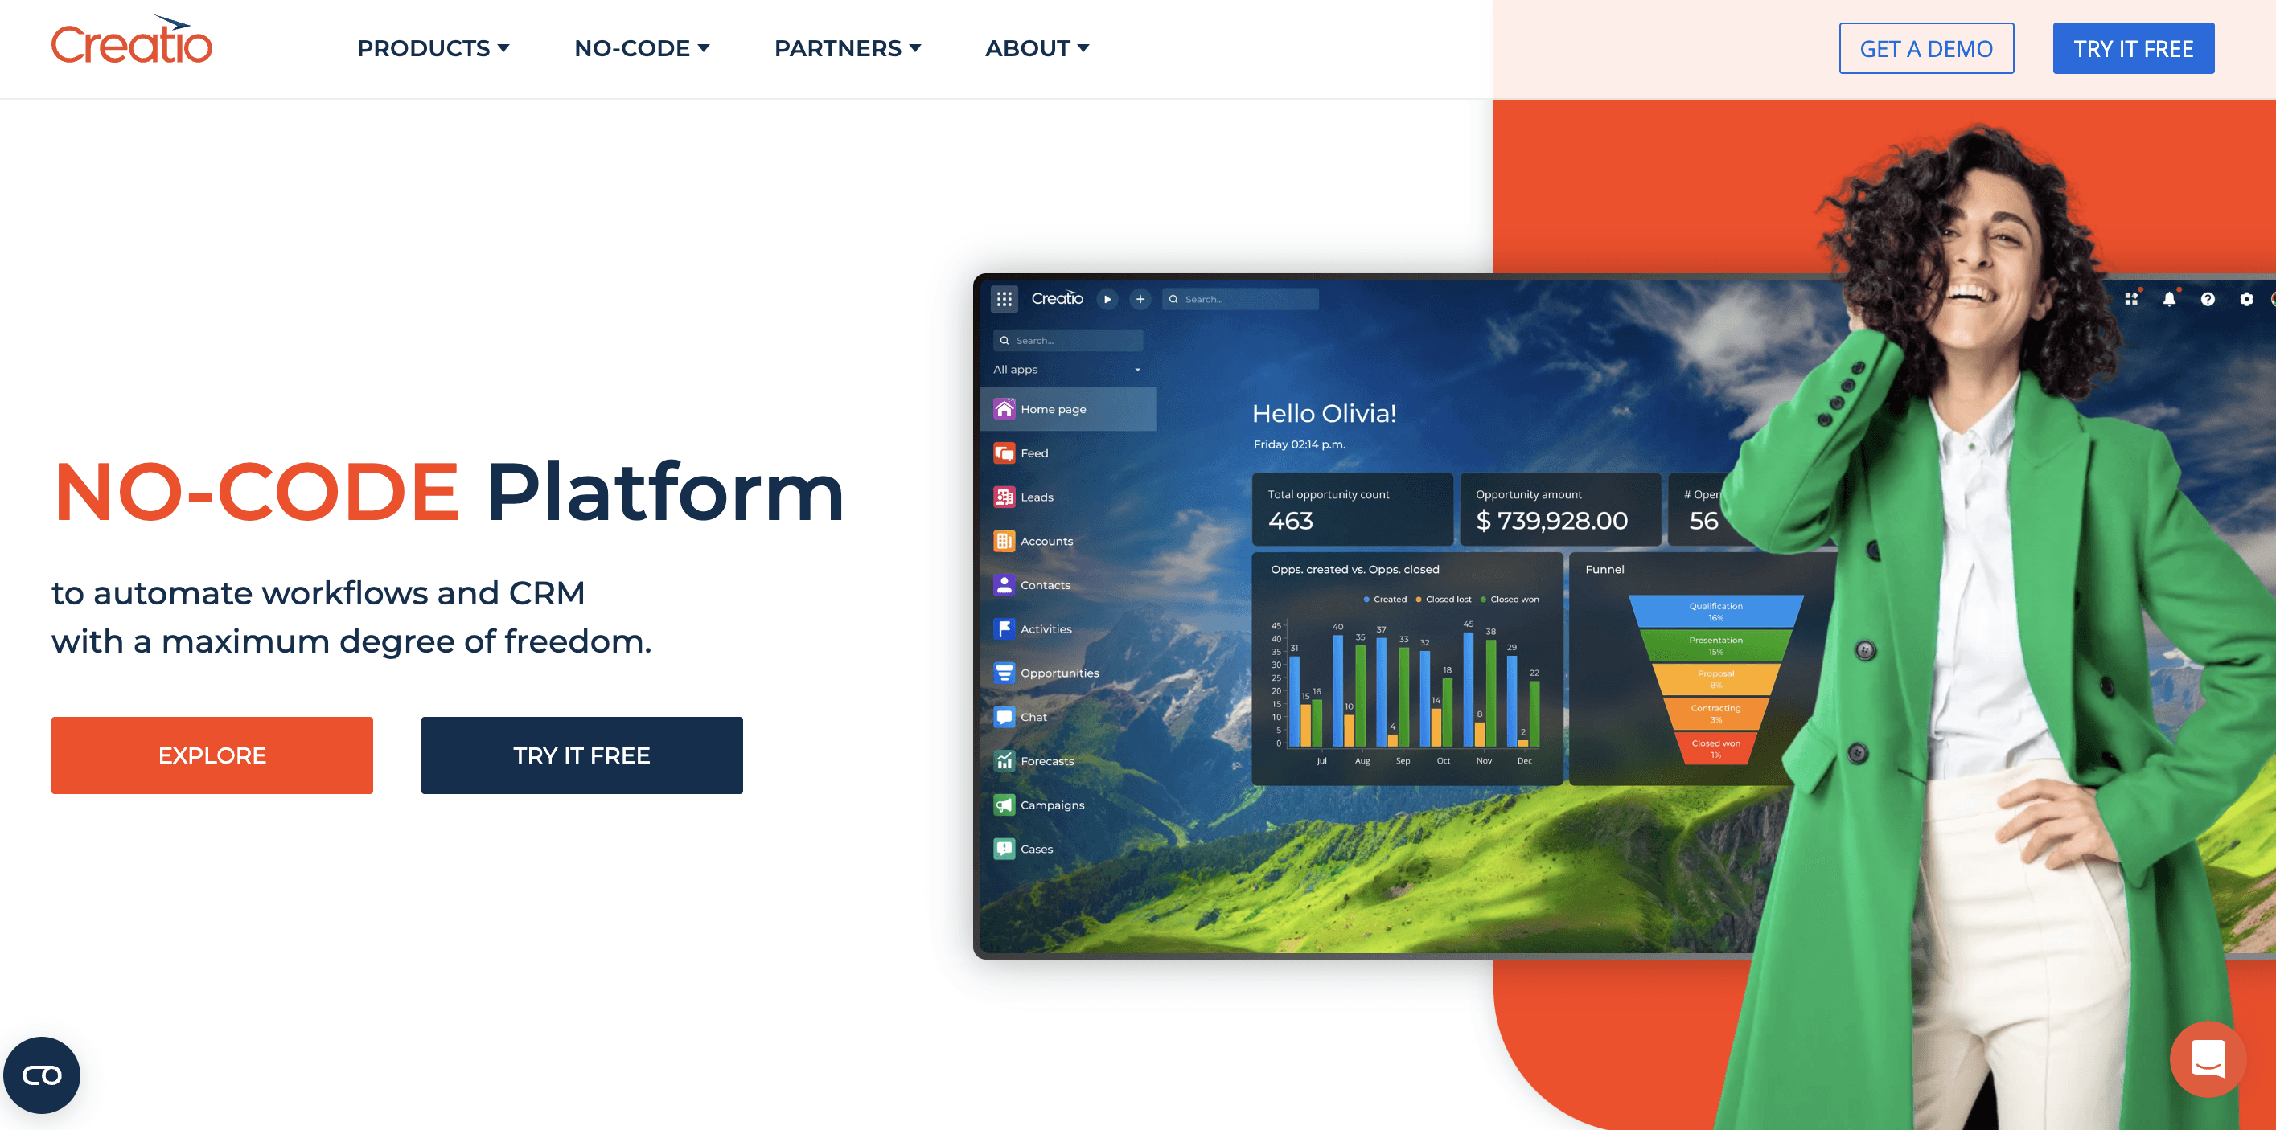This screenshot has width=2276, height=1130.
Task: Click the Forecasts chart icon
Action: click(1004, 761)
